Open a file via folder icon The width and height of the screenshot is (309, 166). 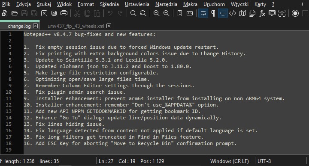15,13
